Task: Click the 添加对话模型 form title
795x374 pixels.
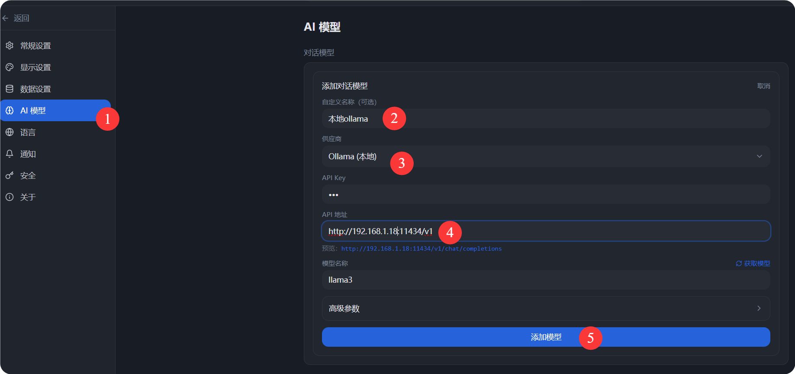Action: click(x=344, y=86)
